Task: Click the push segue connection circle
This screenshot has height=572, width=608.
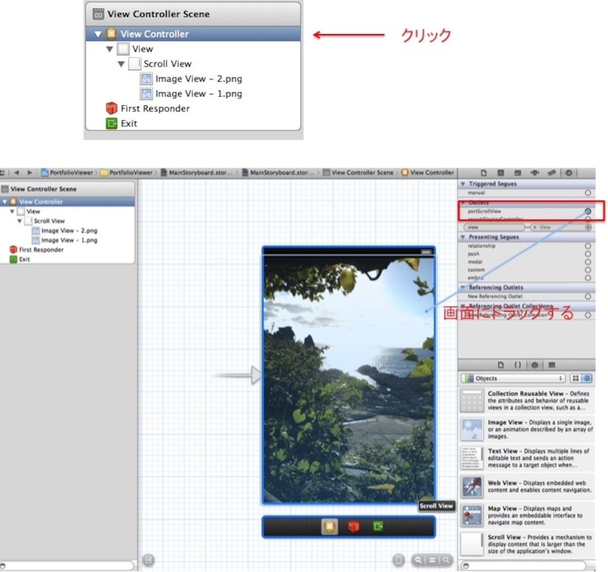Action: tap(588, 254)
